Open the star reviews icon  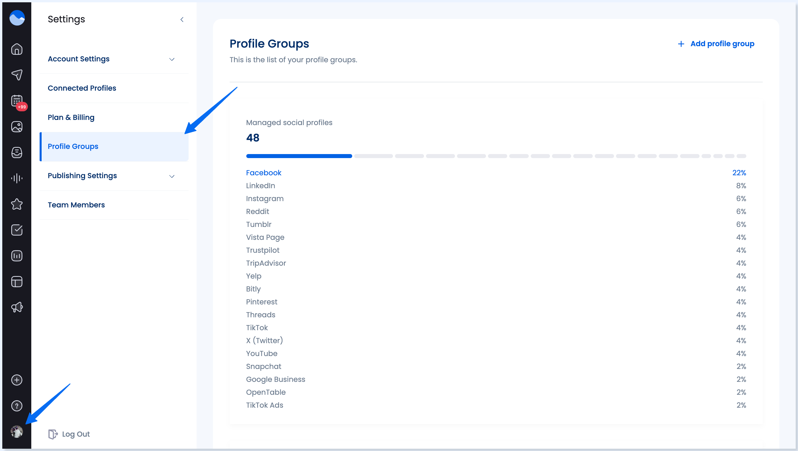(x=17, y=204)
